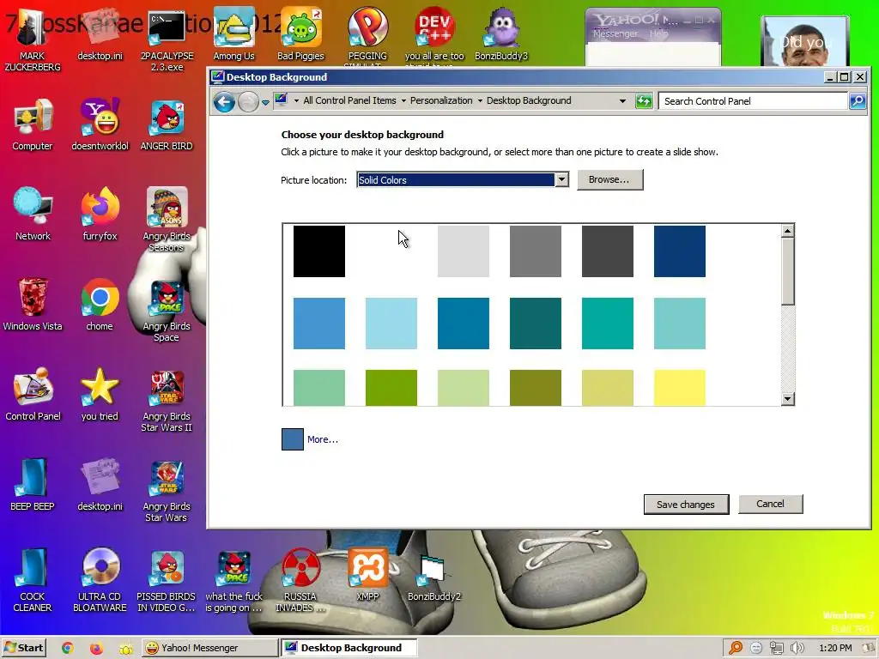Choose the navy blue color swatch
The width and height of the screenshot is (879, 659).
pos(680,251)
